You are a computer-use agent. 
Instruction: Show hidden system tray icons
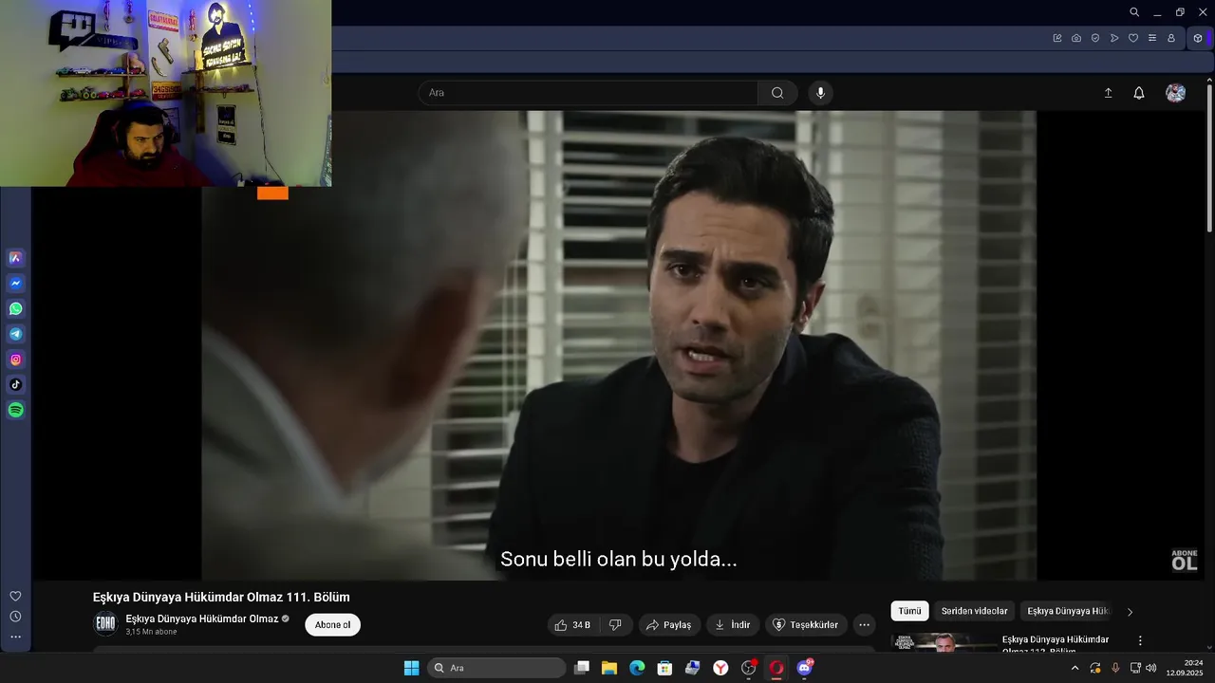pos(1075,668)
